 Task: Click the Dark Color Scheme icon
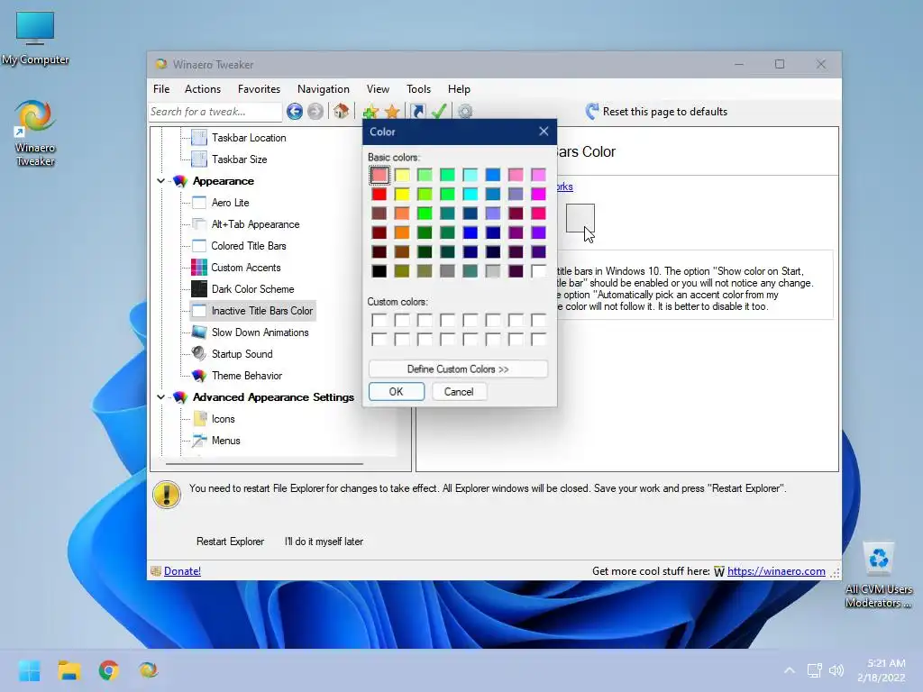pyautogui.click(x=199, y=289)
